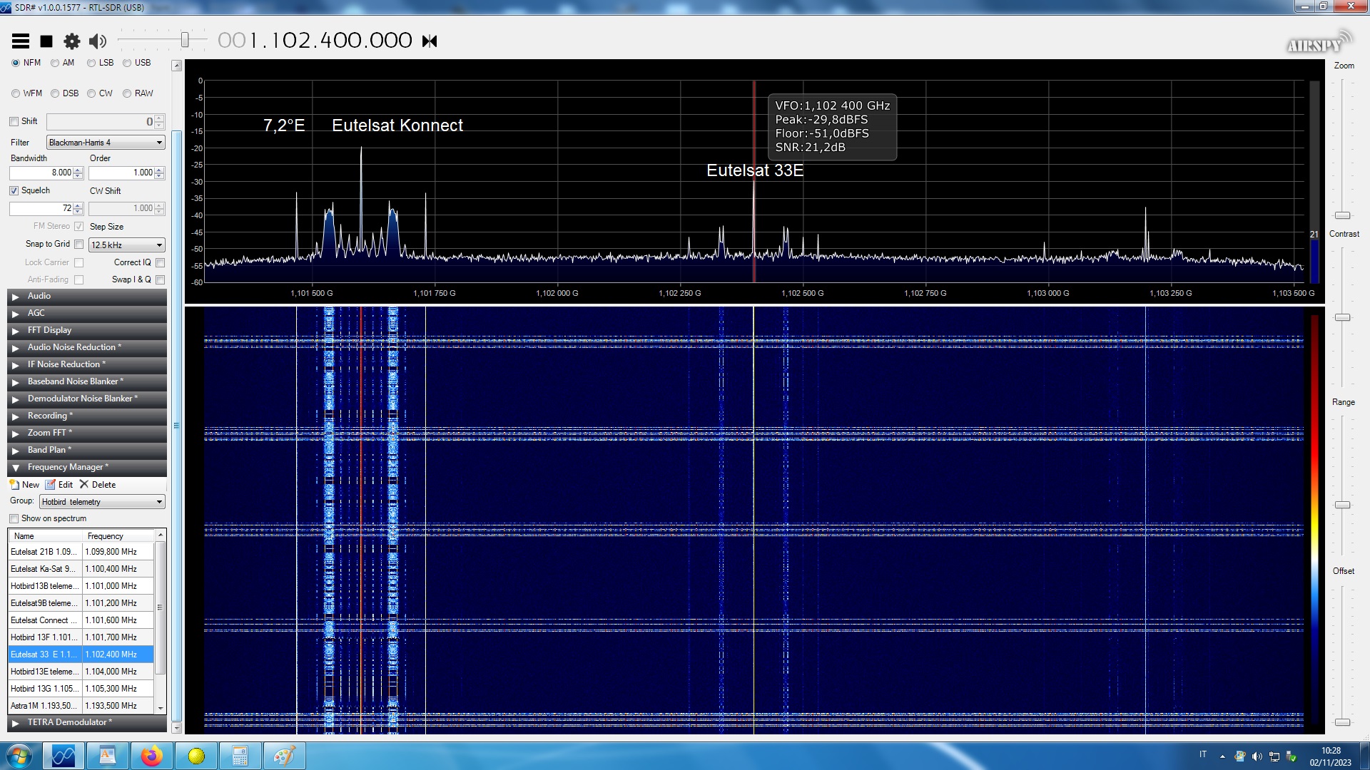
Task: Toggle the Squelch checkbox
Action: pos(14,190)
